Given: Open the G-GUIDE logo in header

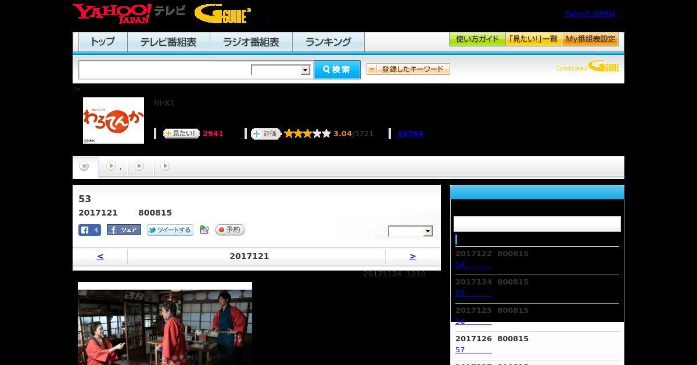Looking at the screenshot, I should [x=222, y=14].
